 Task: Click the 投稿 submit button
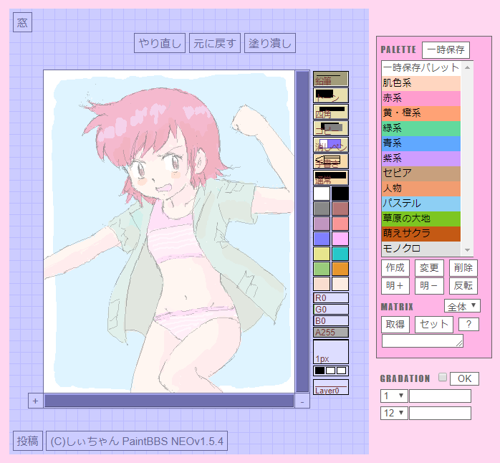point(28,441)
